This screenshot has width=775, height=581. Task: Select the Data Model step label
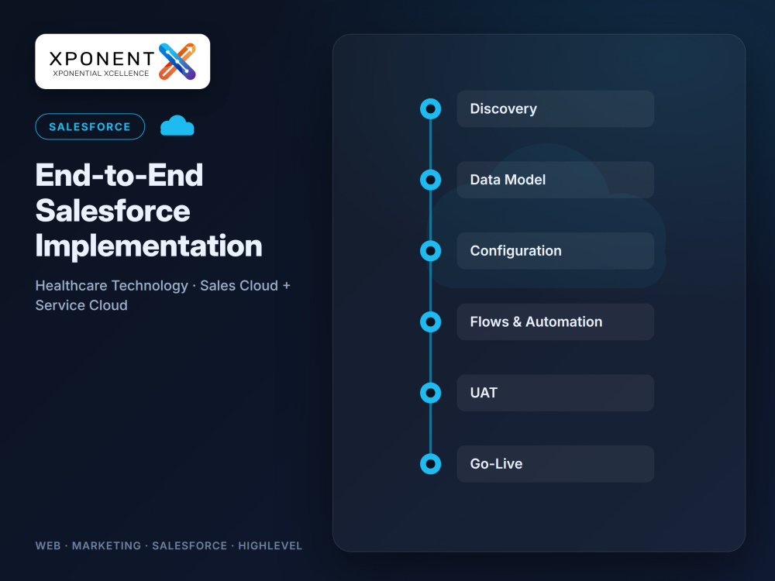click(555, 180)
